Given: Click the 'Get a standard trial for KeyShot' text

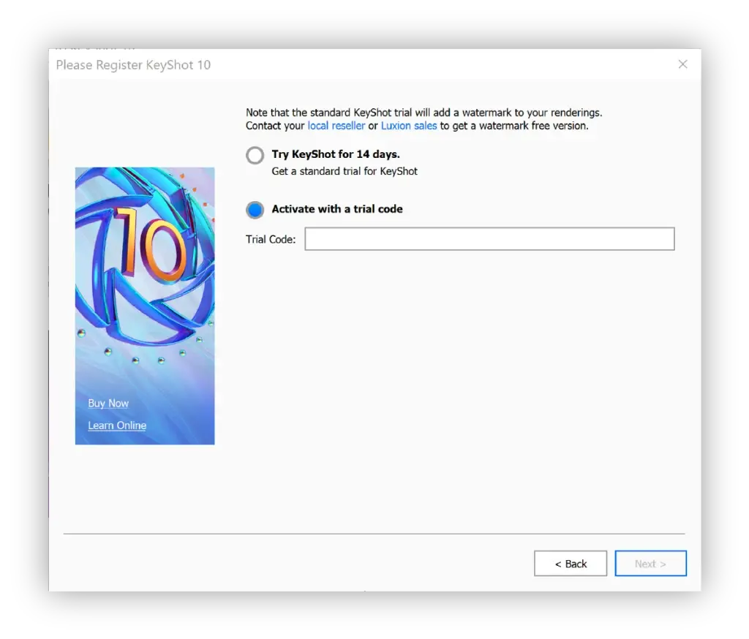Looking at the screenshot, I should tap(345, 172).
